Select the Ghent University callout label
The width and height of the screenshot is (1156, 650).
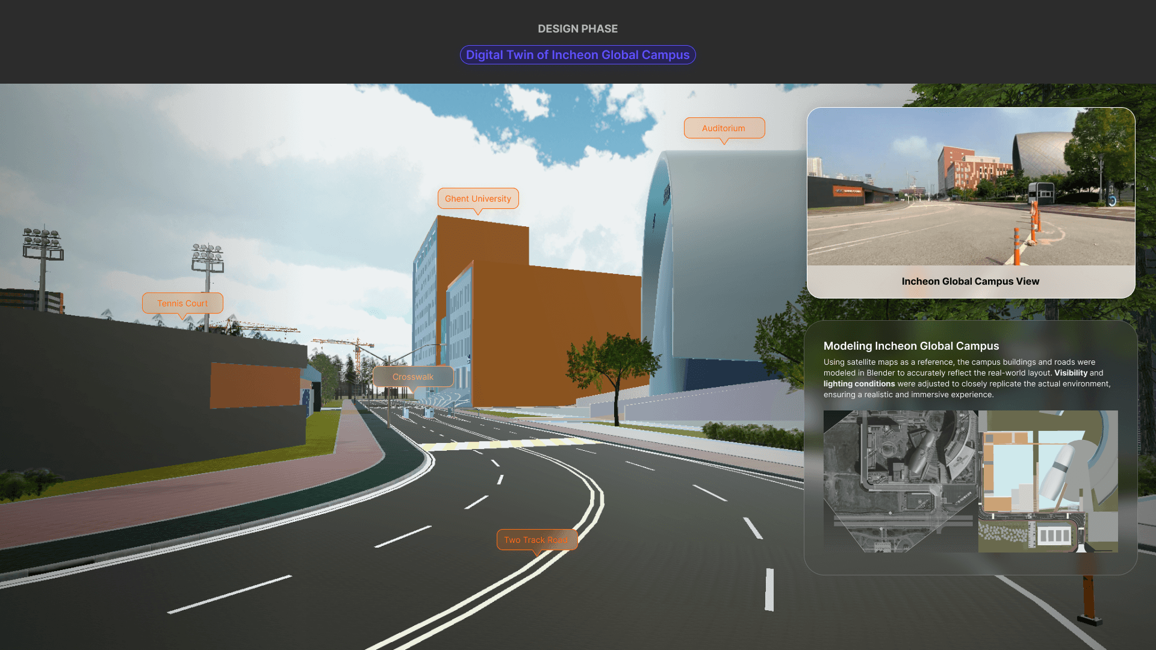477,199
